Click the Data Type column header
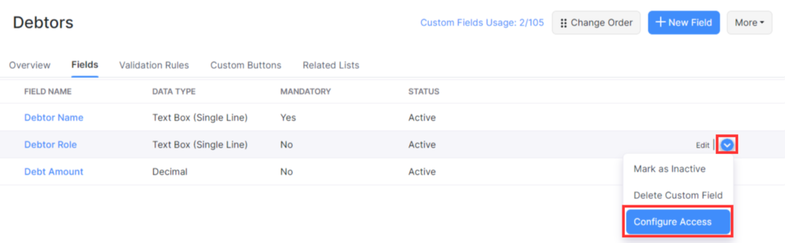 tap(174, 92)
